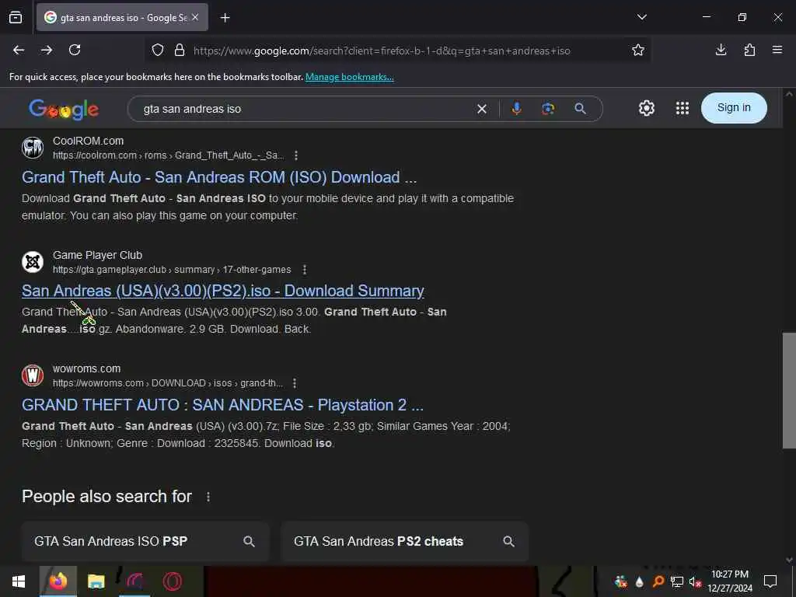Viewport: 796px width, 597px height.
Task: Search for 'GTA San Andreas ISO PSP' suggestion
Action: tap(145, 541)
